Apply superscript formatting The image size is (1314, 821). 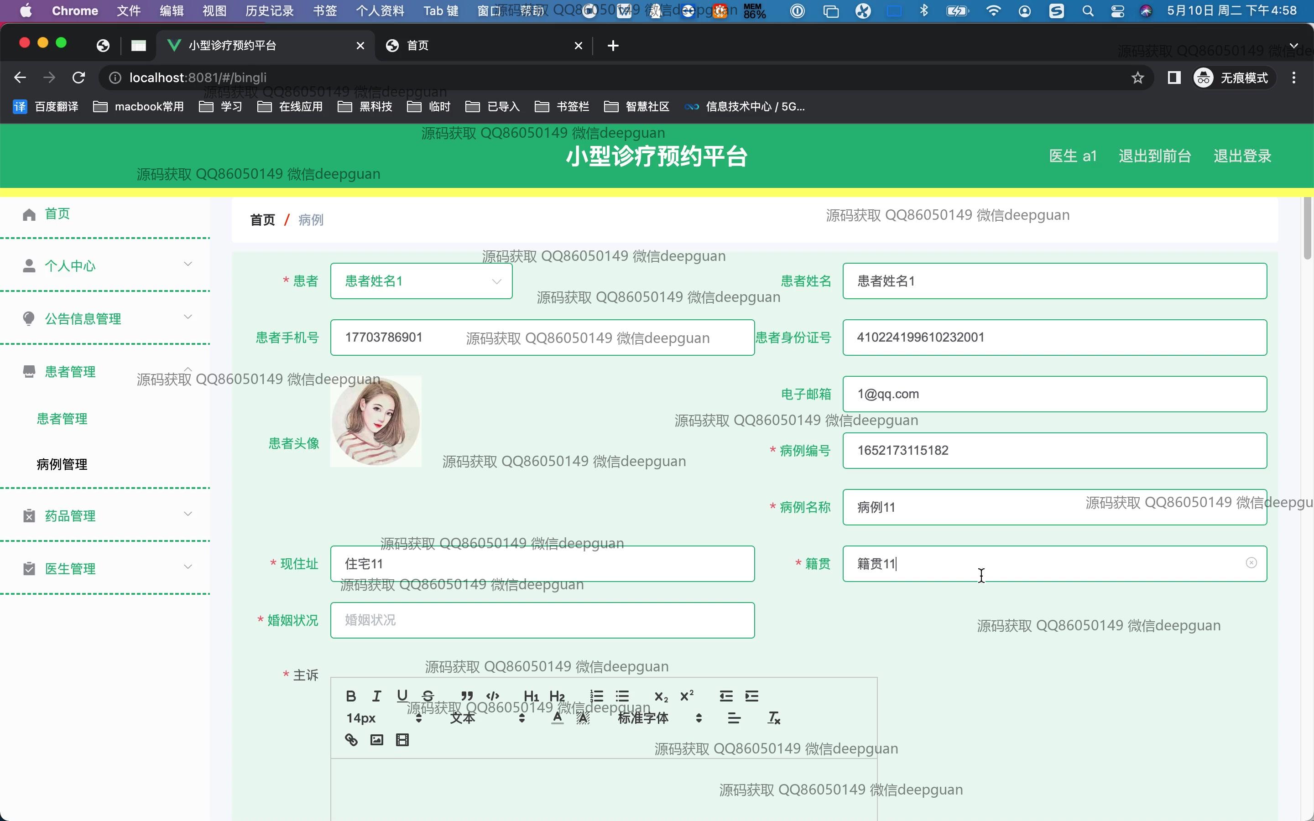point(687,696)
